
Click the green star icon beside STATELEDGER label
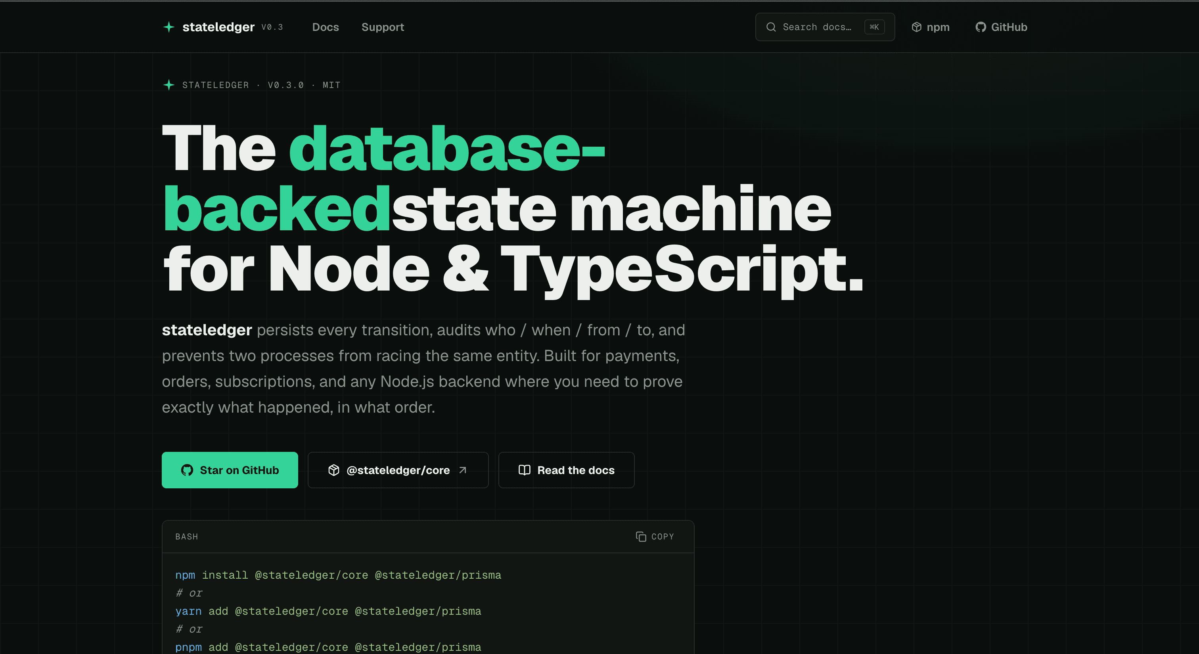point(169,85)
